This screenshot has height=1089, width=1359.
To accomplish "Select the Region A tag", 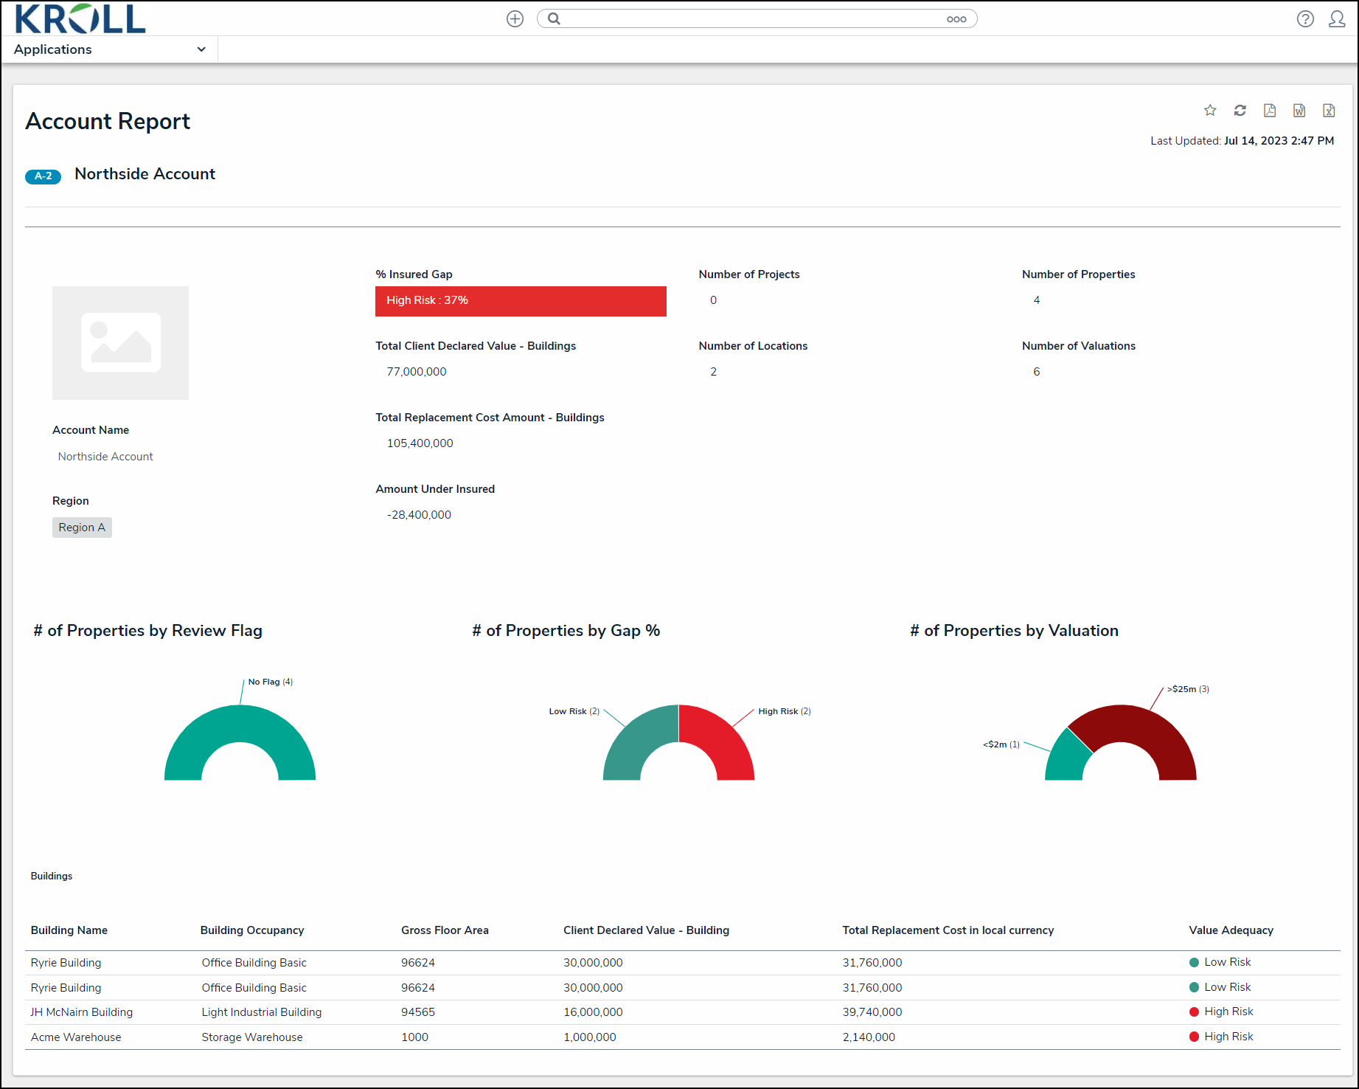I will point(82,528).
